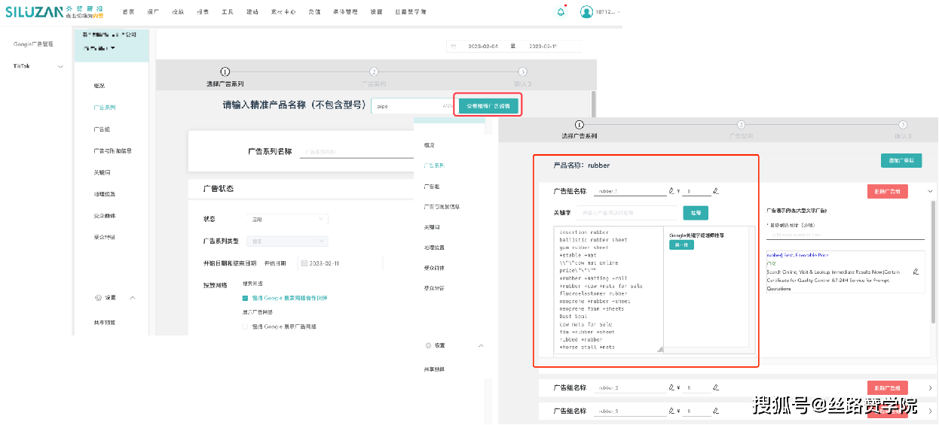Open the start date calendar icon

pyautogui.click(x=304, y=263)
